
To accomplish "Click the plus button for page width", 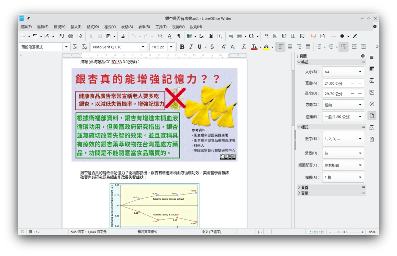I will (360, 83).
